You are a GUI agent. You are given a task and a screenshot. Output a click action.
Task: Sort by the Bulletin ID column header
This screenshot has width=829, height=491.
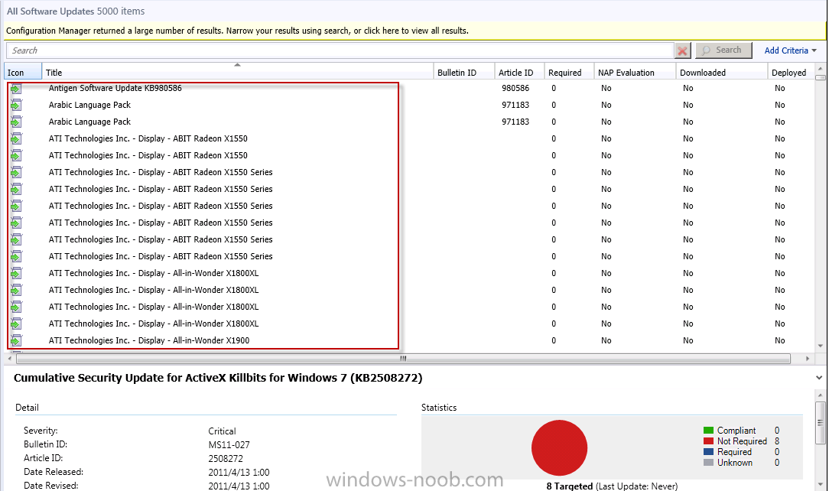pos(463,73)
